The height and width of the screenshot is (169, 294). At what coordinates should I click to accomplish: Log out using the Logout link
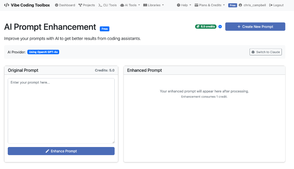pos(276,5)
